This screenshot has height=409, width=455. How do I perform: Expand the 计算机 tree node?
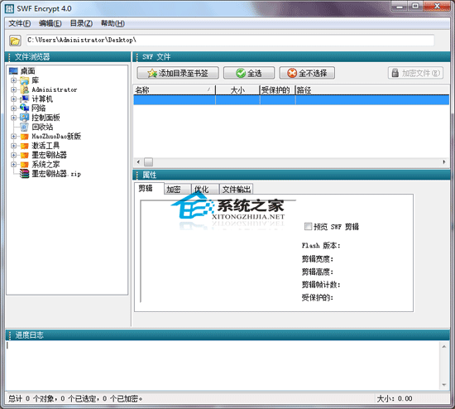(x=13, y=99)
